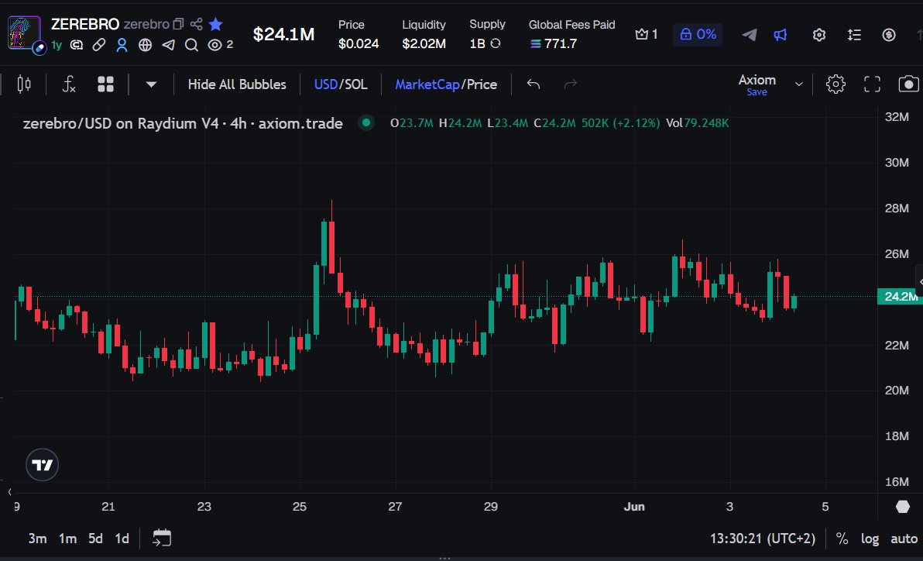Switch chart currency to SOL
The image size is (923, 561).
[x=356, y=84]
